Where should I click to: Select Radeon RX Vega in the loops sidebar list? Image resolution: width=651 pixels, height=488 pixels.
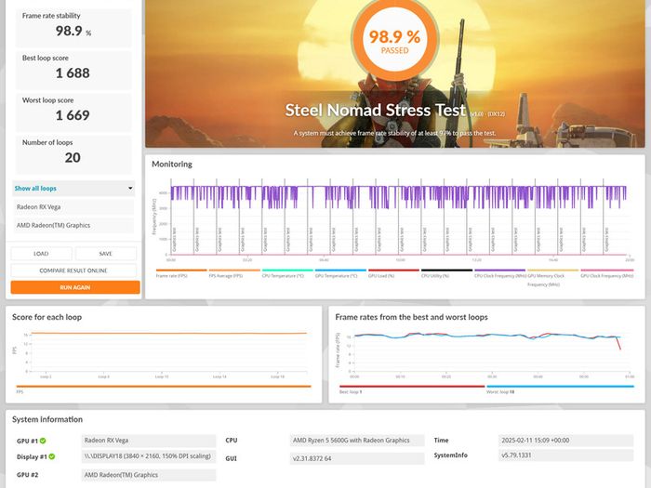(x=73, y=206)
